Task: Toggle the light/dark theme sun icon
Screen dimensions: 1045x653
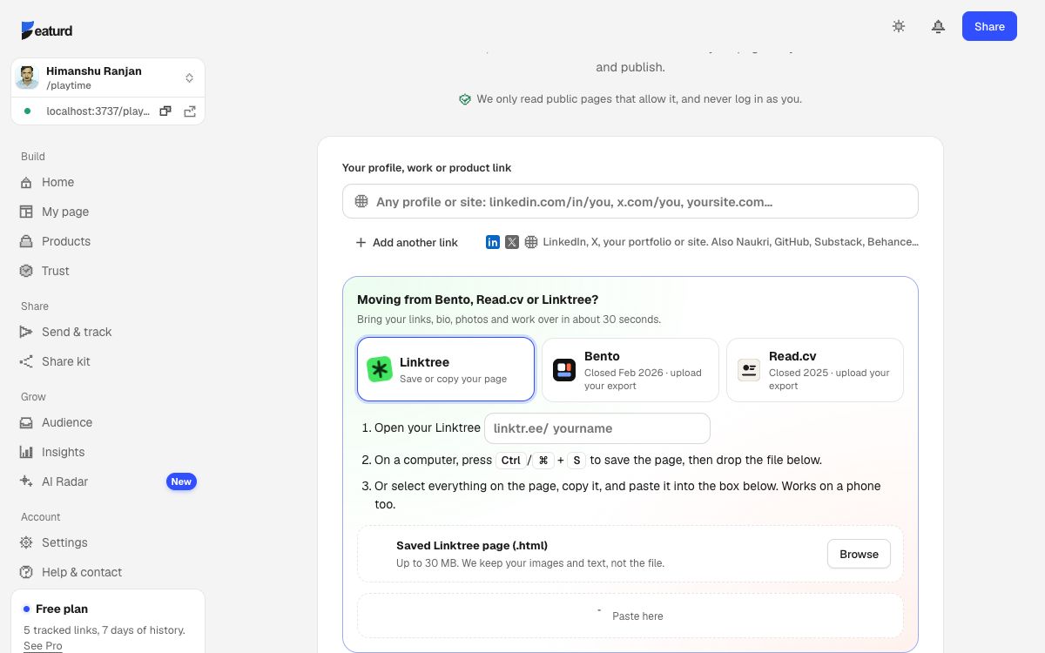Action: coord(899,26)
